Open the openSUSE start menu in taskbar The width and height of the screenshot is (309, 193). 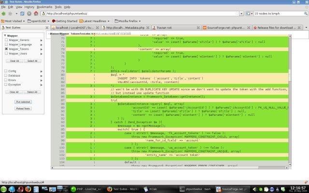pyautogui.click(x=3, y=189)
